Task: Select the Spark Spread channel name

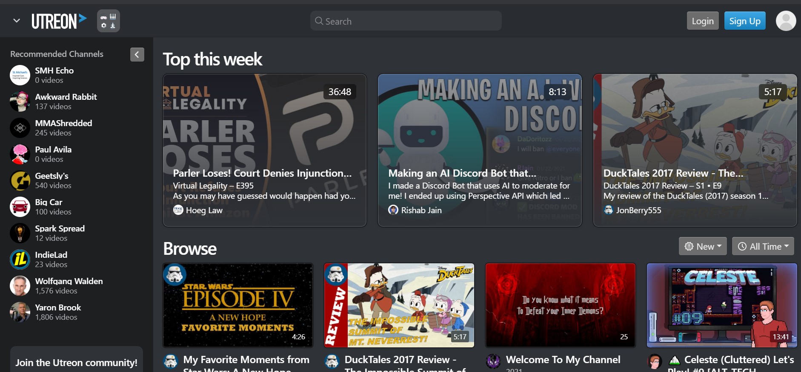Action: tap(60, 228)
